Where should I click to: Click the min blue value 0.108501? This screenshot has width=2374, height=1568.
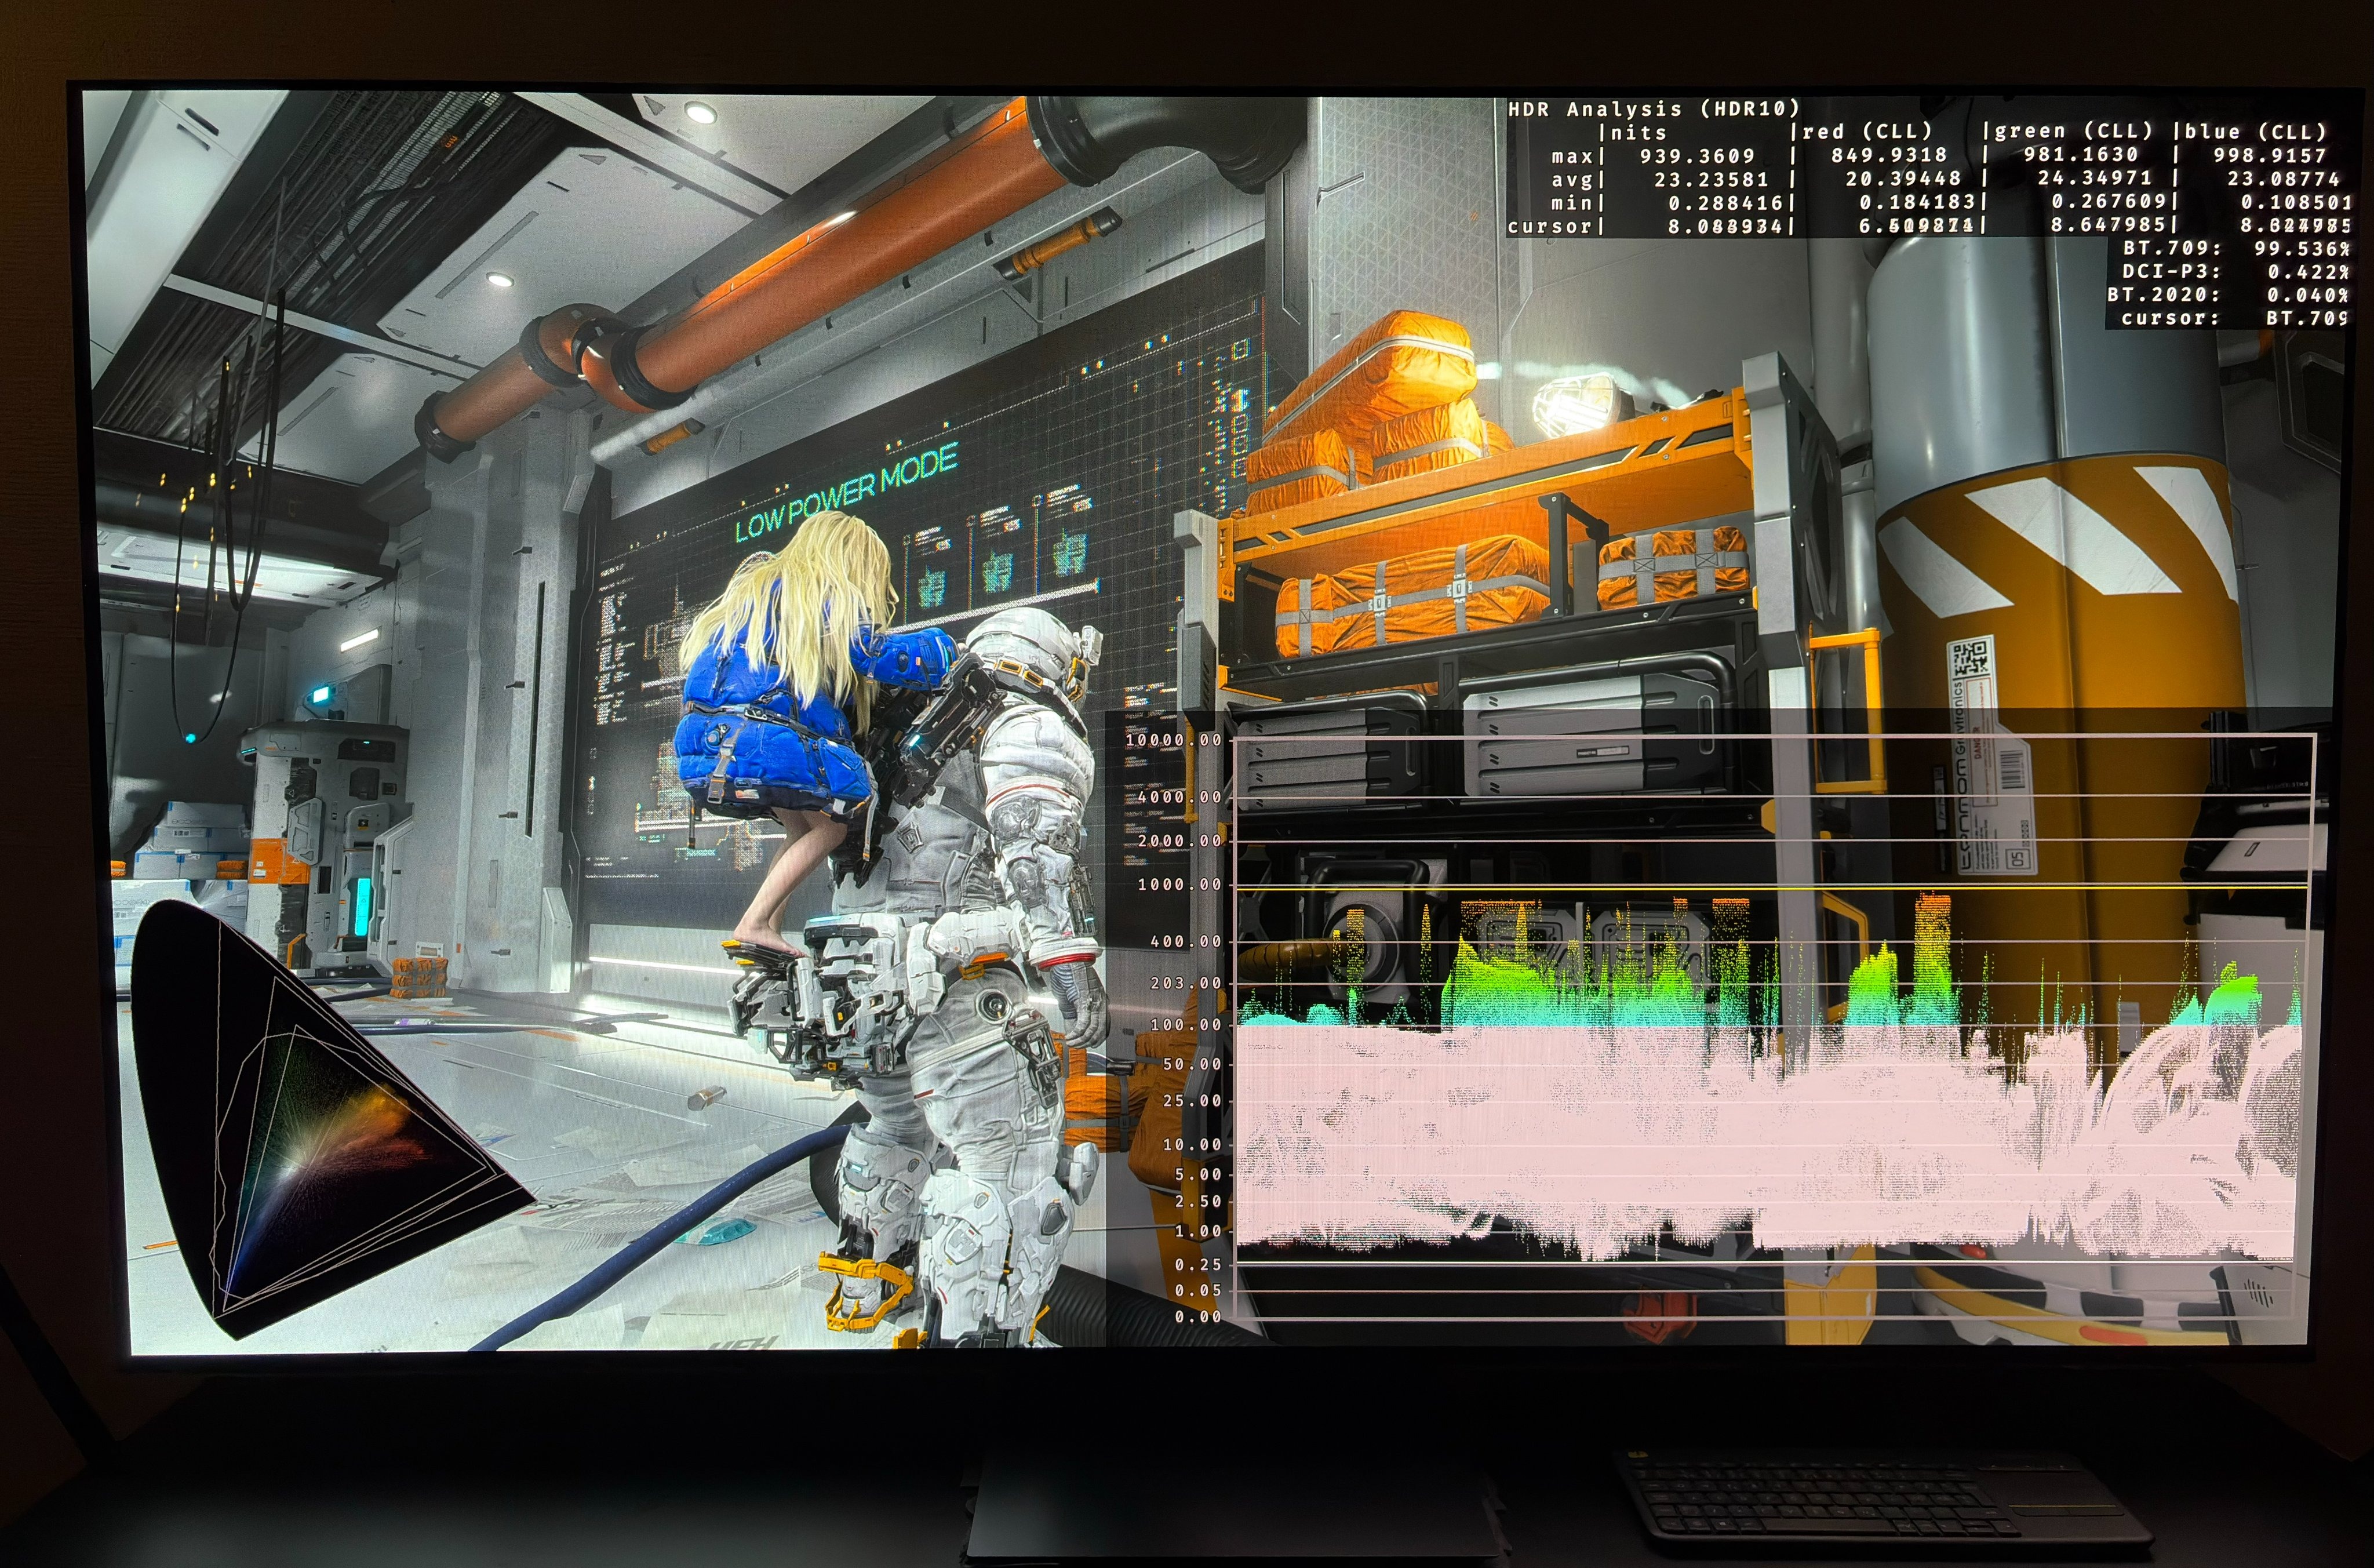click(x=2297, y=202)
